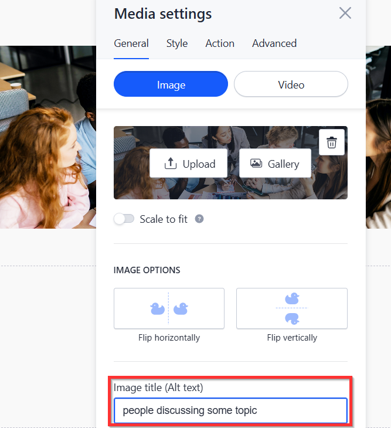The width and height of the screenshot is (391, 428).
Task: Click the Flip horizontally caption text
Action: (x=169, y=338)
